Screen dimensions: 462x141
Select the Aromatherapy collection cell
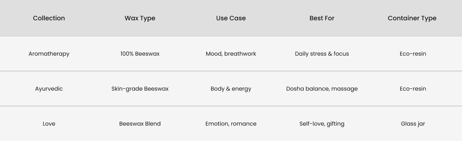point(49,54)
